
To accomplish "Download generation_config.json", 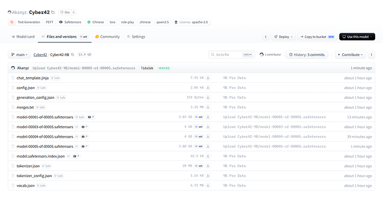I will click(208, 97).
